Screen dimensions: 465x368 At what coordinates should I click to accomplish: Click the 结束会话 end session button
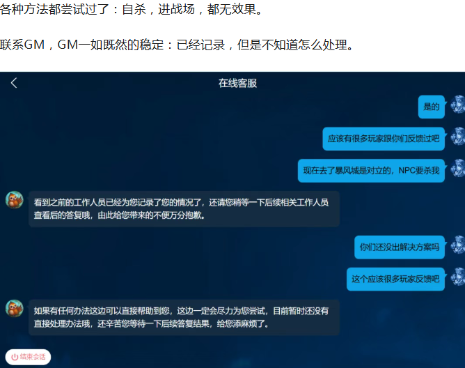pyautogui.click(x=29, y=356)
